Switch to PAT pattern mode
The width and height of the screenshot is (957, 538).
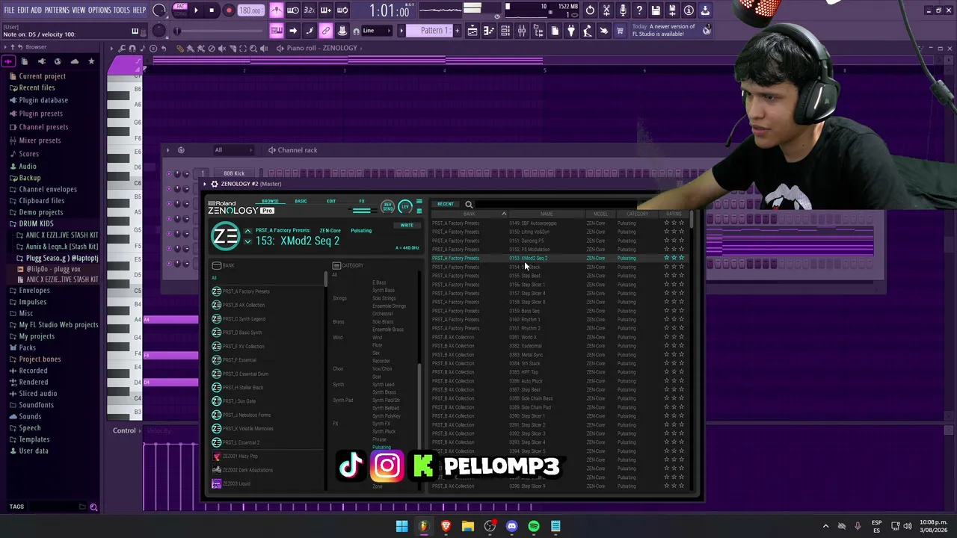(180, 7)
